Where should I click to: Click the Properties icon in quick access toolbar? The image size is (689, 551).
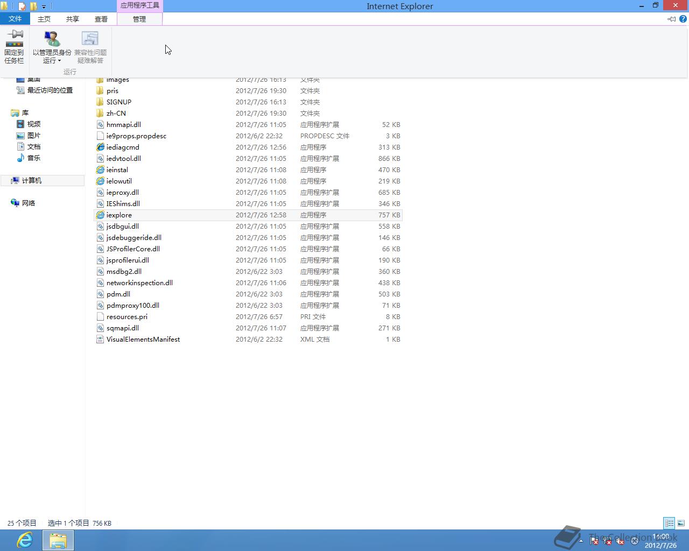point(22,6)
